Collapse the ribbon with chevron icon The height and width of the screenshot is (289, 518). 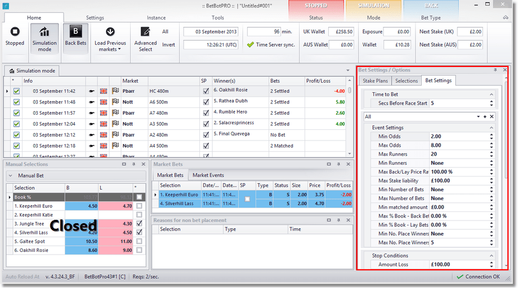pos(506,17)
